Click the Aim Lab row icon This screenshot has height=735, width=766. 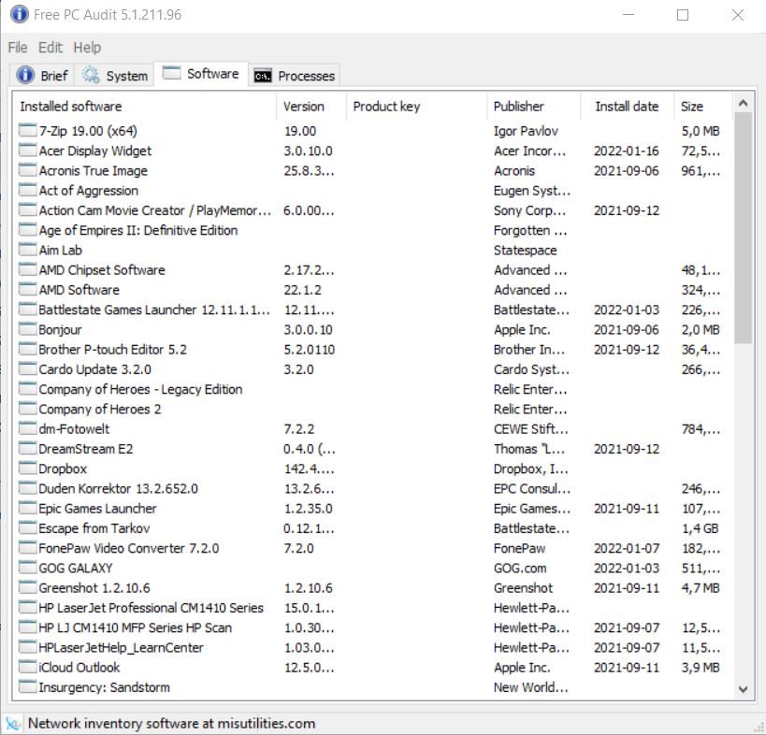27,250
